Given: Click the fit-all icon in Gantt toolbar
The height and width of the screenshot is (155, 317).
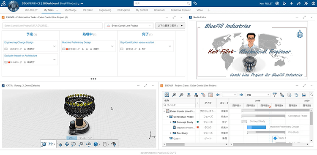Looking at the screenshot, I should tap(167, 95).
